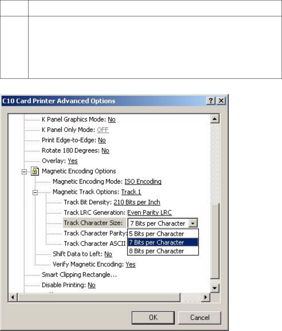The image size is (282, 331).
Task: Choose 5 Bits per Character option
Action: click(163, 234)
